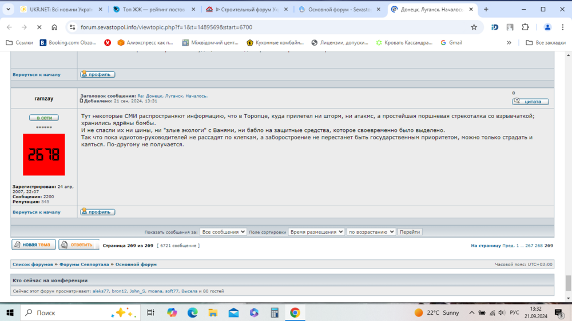Bookmark this page with the star icon
This screenshot has height=321, width=572.
tap(474, 27)
